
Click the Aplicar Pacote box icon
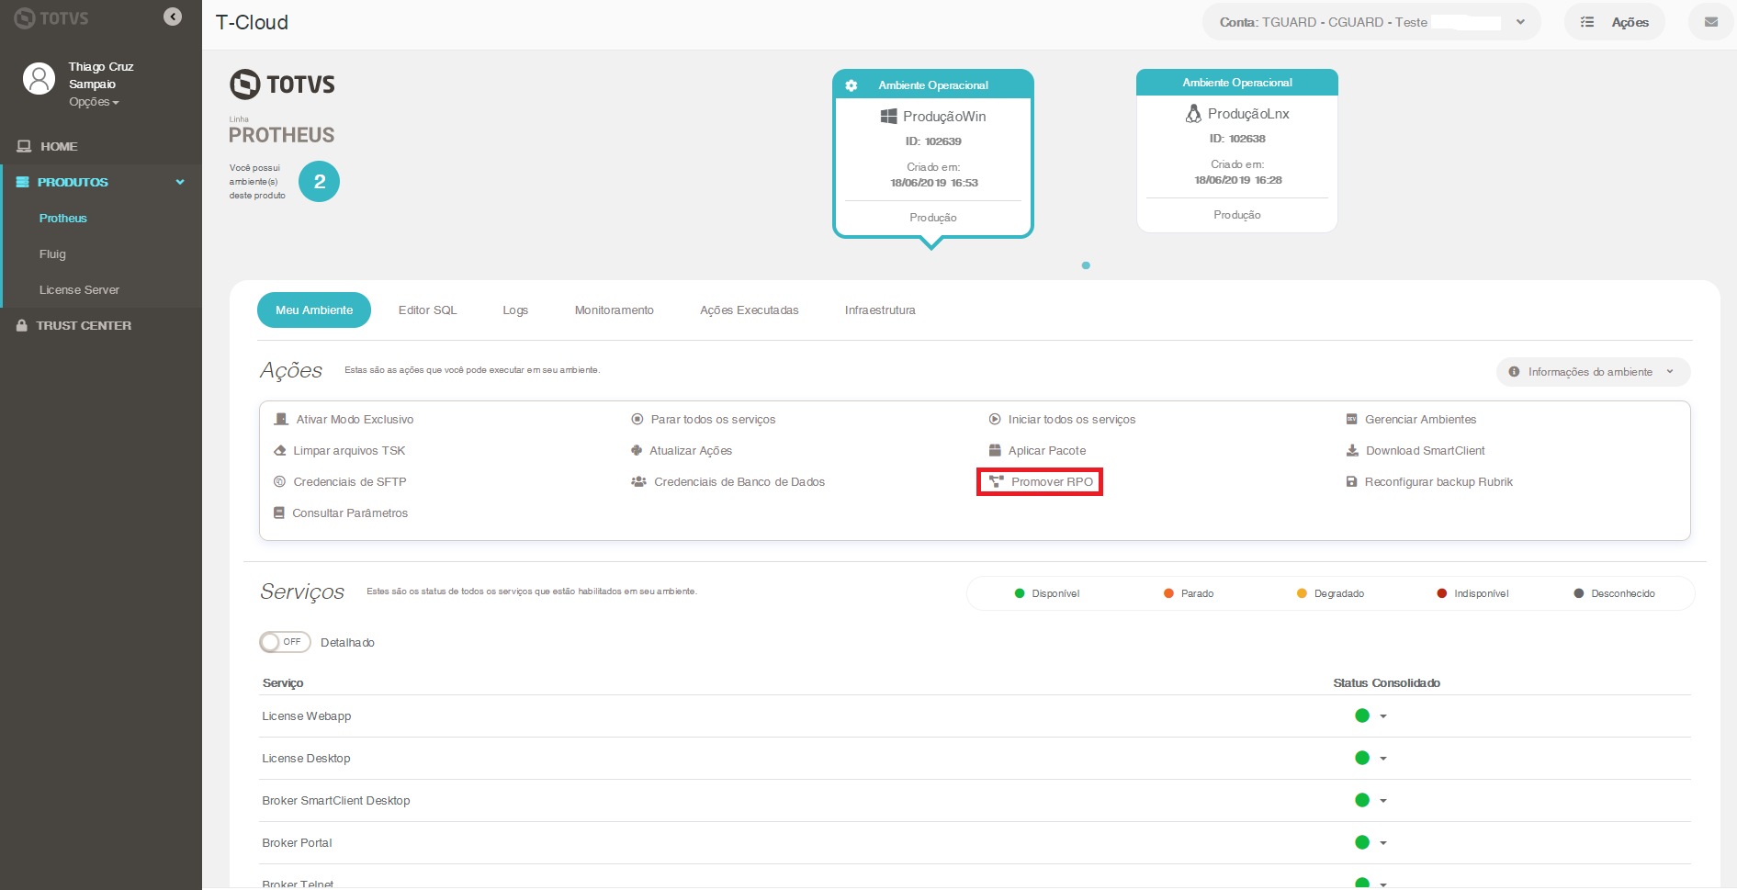coord(995,450)
